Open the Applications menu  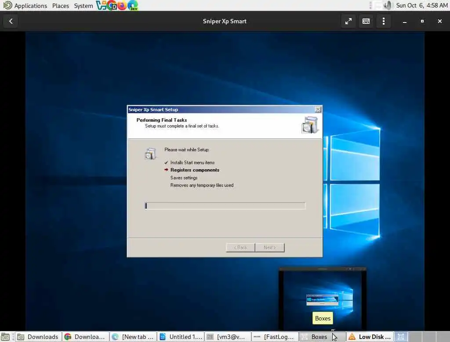[x=31, y=6]
